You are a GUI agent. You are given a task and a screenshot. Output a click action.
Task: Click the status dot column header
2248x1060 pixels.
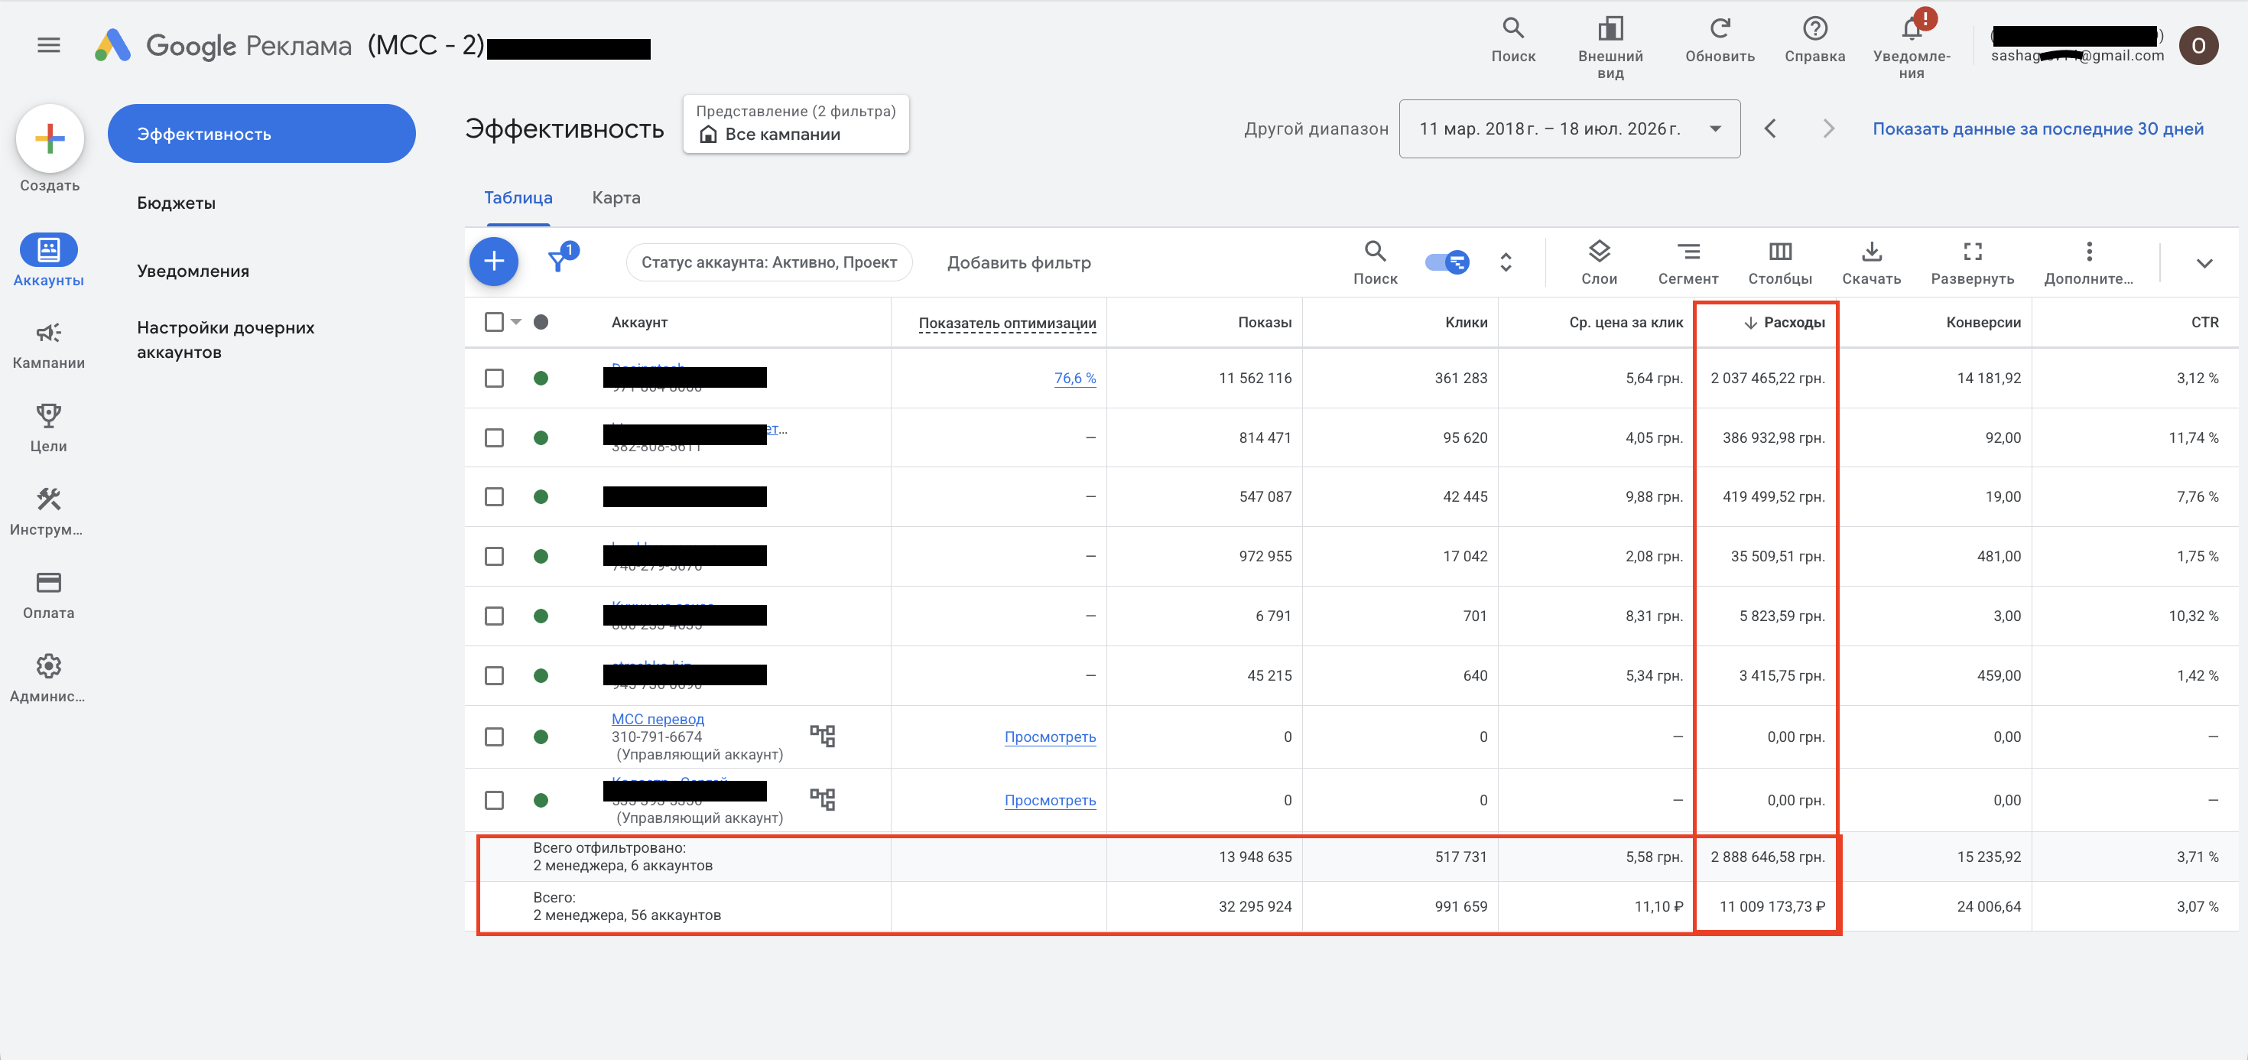pos(541,322)
